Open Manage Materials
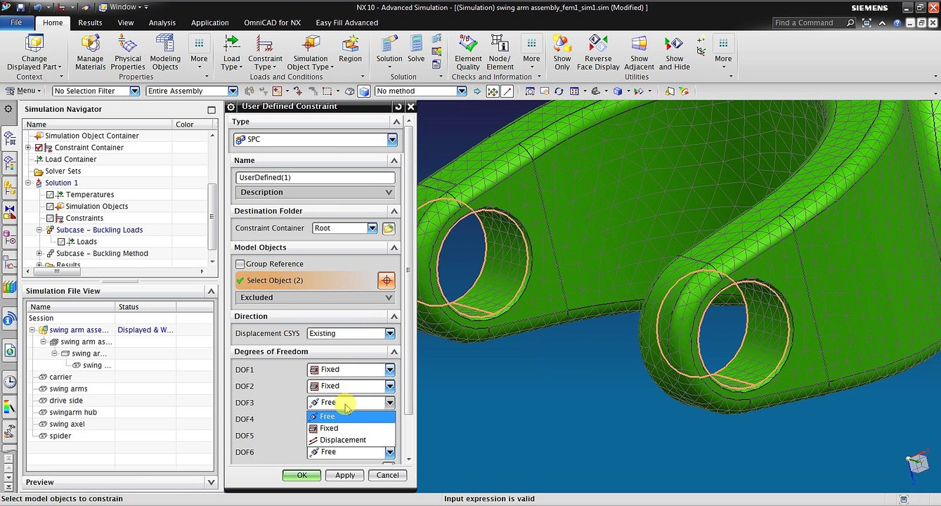Image resolution: width=941 pixels, height=506 pixels. point(90,53)
